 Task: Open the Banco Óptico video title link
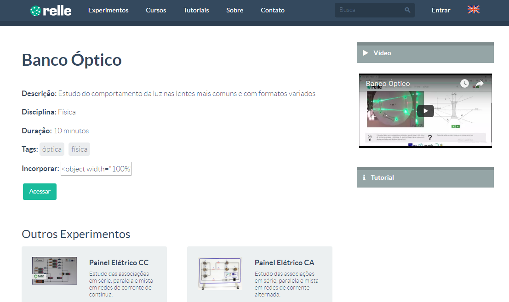388,83
